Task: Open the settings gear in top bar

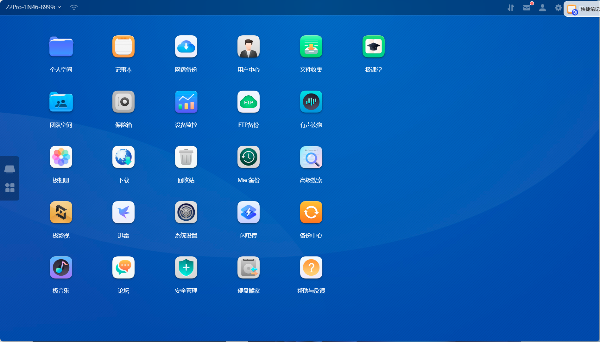Action: [x=558, y=8]
